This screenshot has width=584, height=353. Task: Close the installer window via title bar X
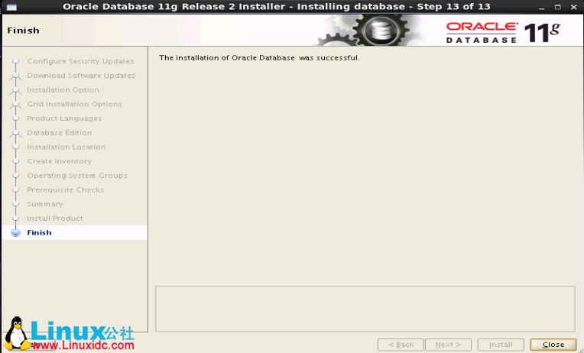574,7
